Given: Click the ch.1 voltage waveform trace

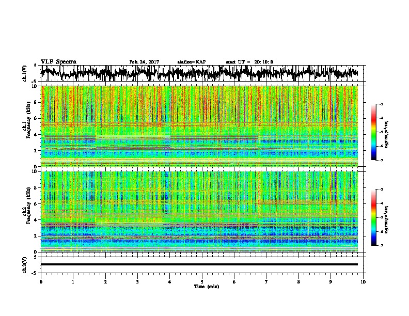Looking at the screenshot, I should coord(199,73).
